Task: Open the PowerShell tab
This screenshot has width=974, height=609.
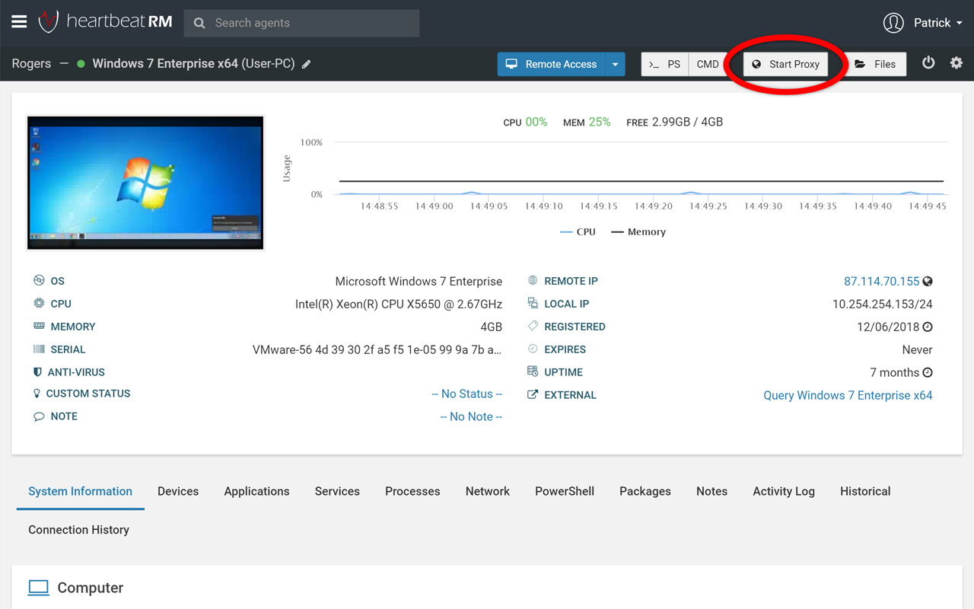Action: [x=565, y=492]
